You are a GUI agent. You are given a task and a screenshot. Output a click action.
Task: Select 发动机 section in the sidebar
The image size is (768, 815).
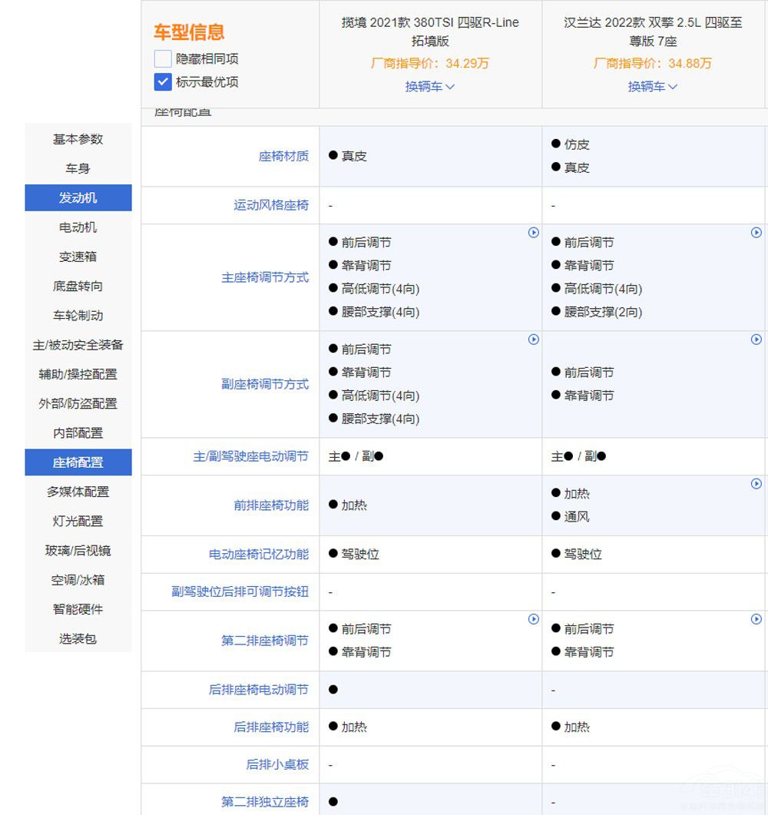(x=78, y=197)
